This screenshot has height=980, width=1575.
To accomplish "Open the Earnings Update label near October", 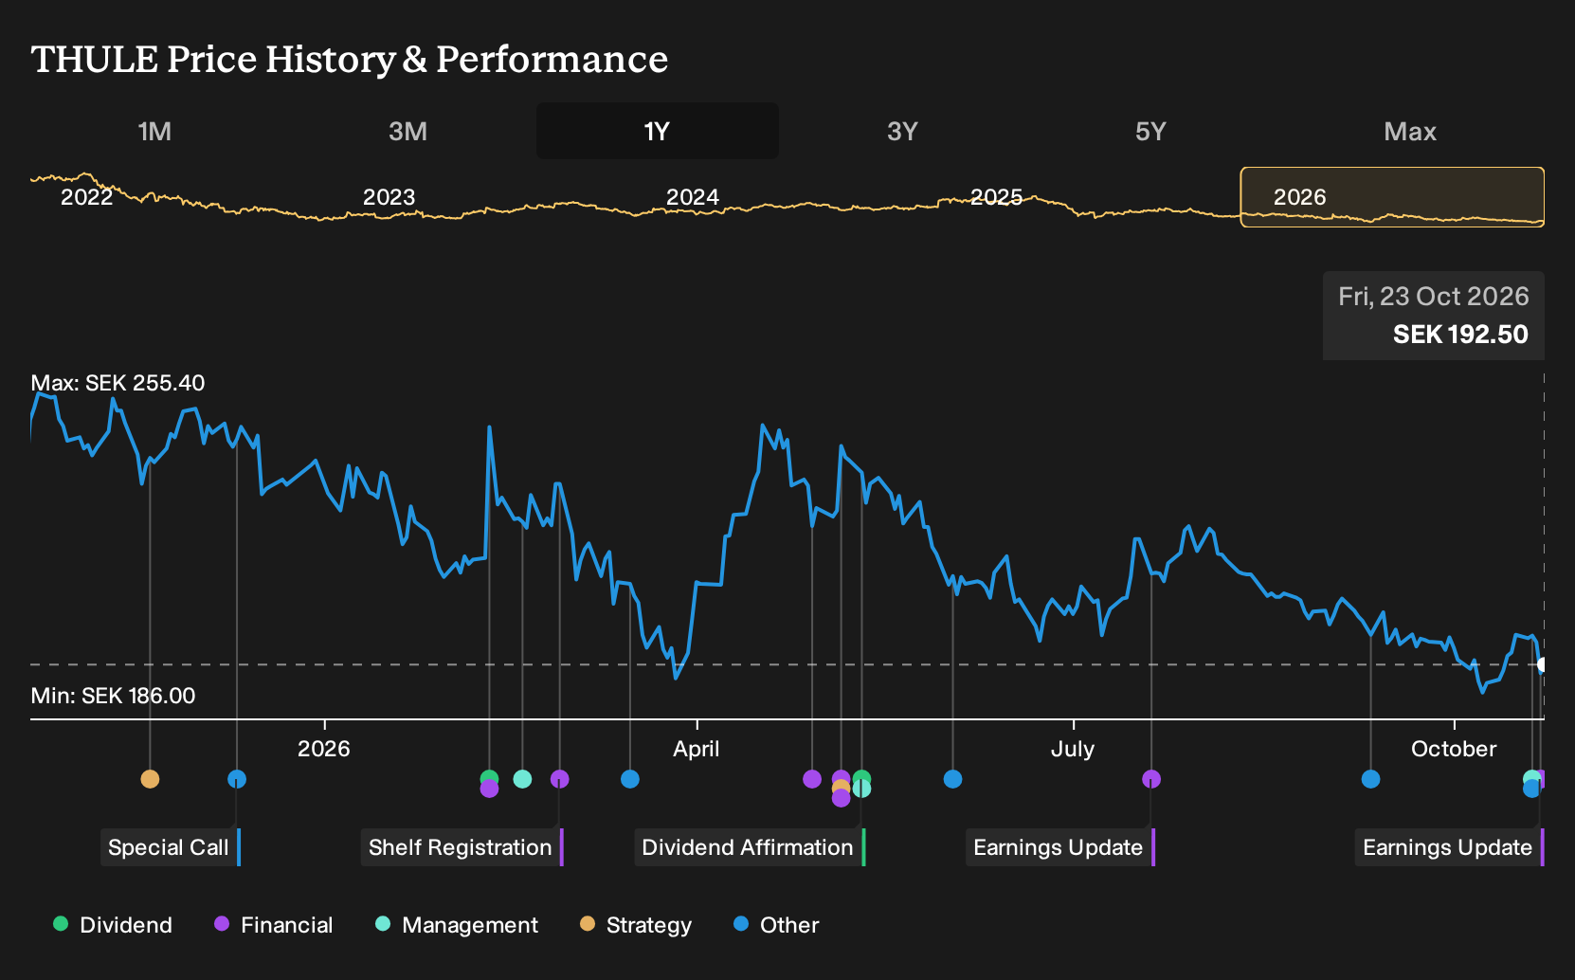I will click(1450, 847).
